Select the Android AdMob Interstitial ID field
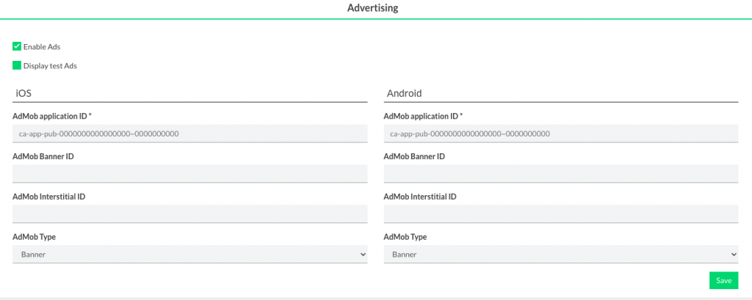This screenshot has width=752, height=300. pyautogui.click(x=560, y=213)
